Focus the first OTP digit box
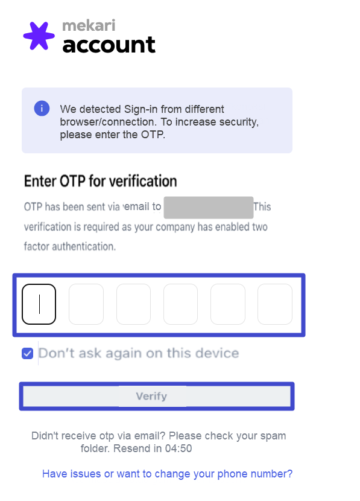 [39, 304]
